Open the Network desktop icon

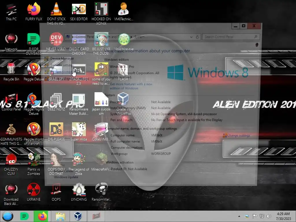click(x=11, y=42)
